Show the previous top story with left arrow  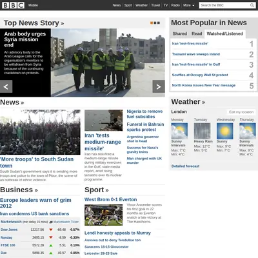tap(6, 86)
